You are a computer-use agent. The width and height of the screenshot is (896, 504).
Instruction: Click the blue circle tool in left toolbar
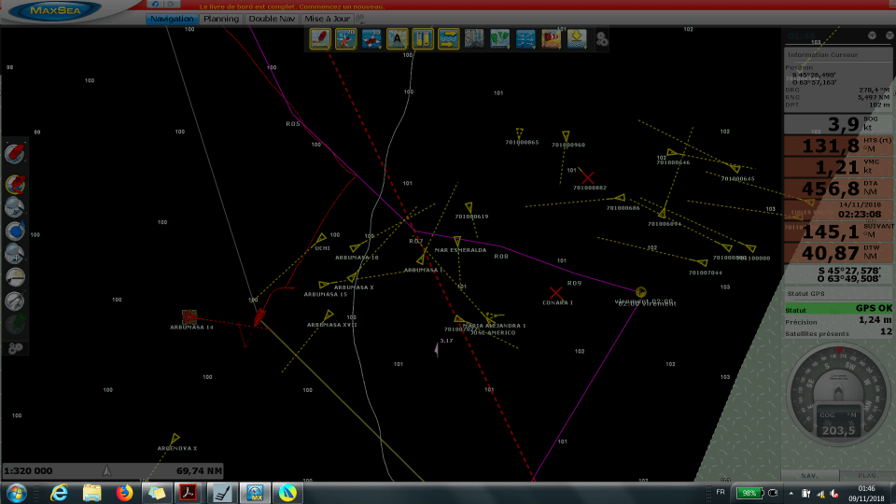tap(16, 230)
